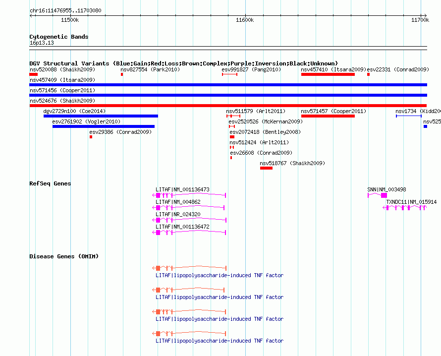Screen dimensions: 441x356
Task: Click the LITAF|NM_001136473 label text
Action: (x=182, y=189)
